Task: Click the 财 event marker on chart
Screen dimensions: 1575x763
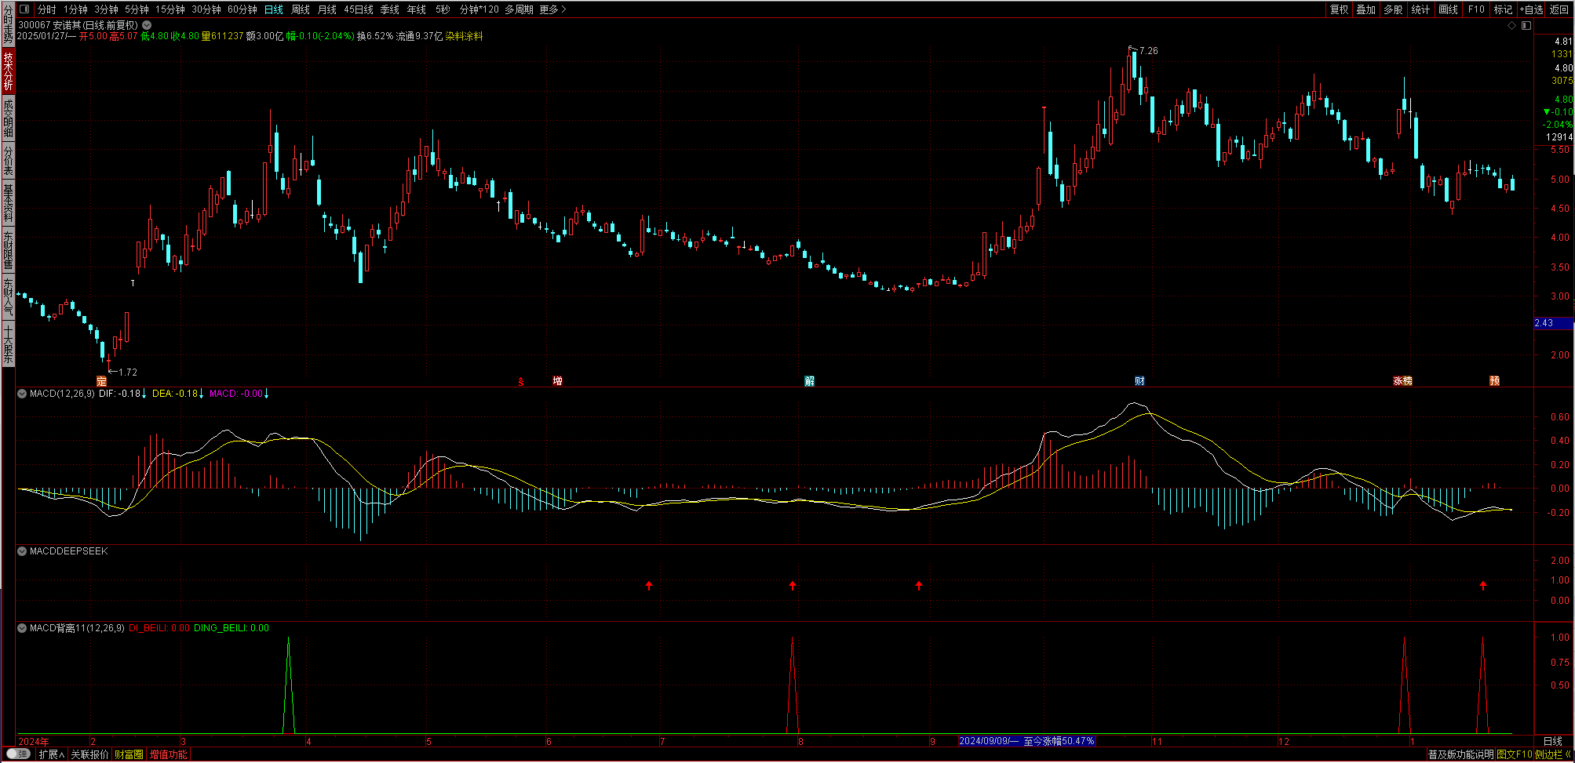Action: click(1139, 381)
